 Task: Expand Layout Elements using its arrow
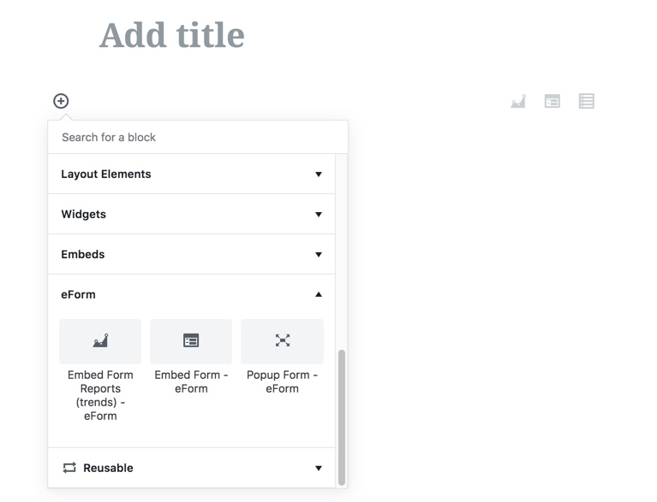319,174
